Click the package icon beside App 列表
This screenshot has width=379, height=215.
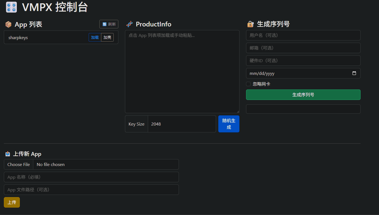8,24
